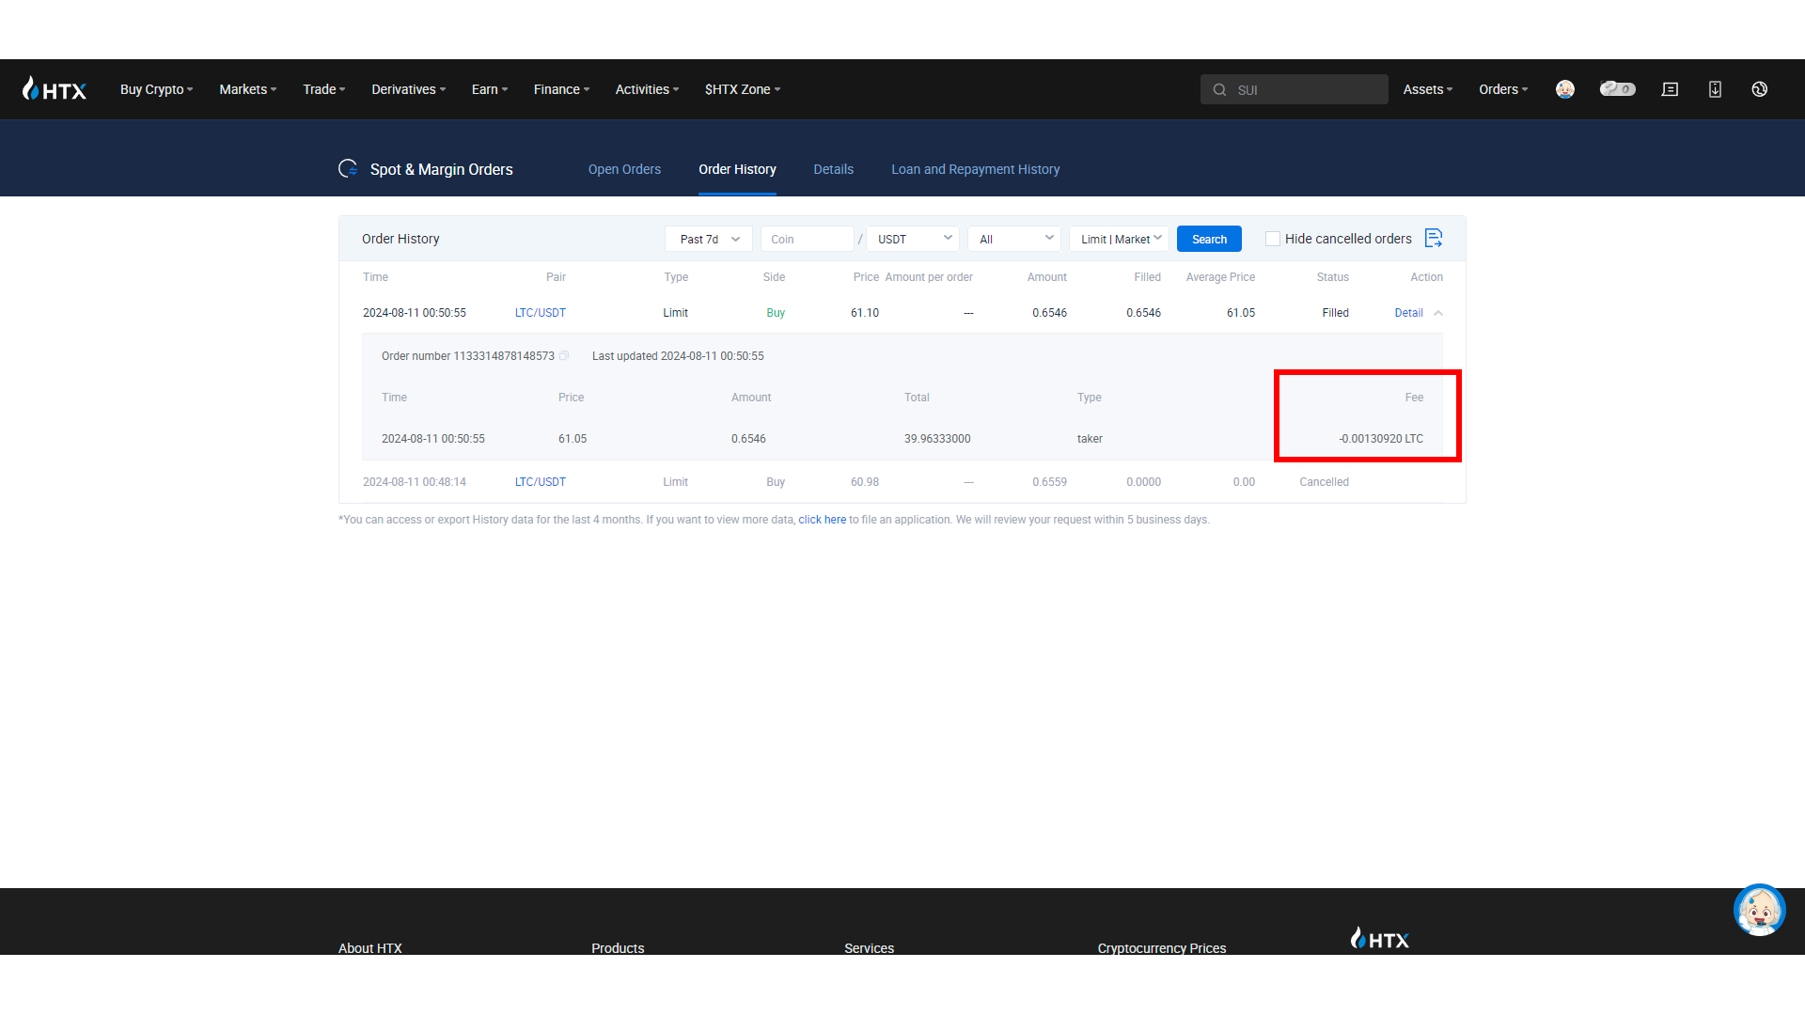Open the Limit | Market type dropdown
1805x1015 pixels.
click(1120, 240)
